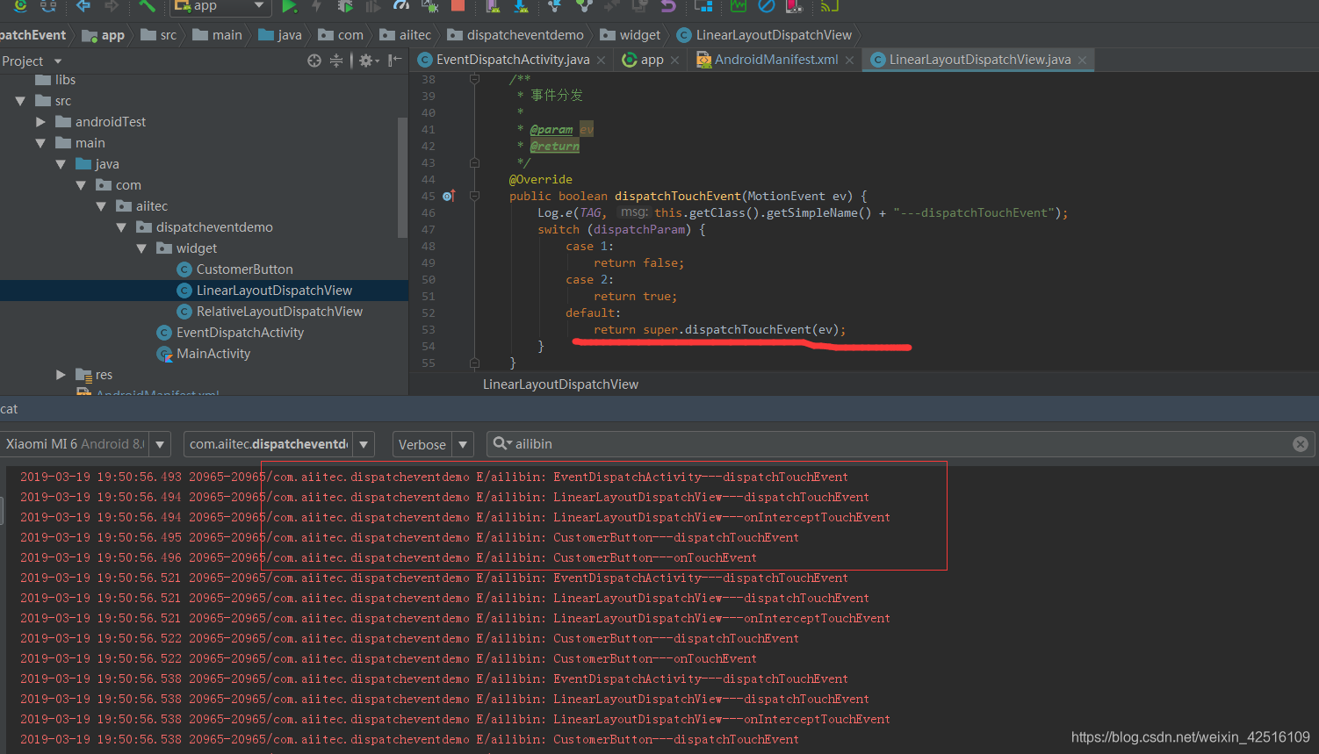Open the app run configuration dropdown

(x=220, y=6)
